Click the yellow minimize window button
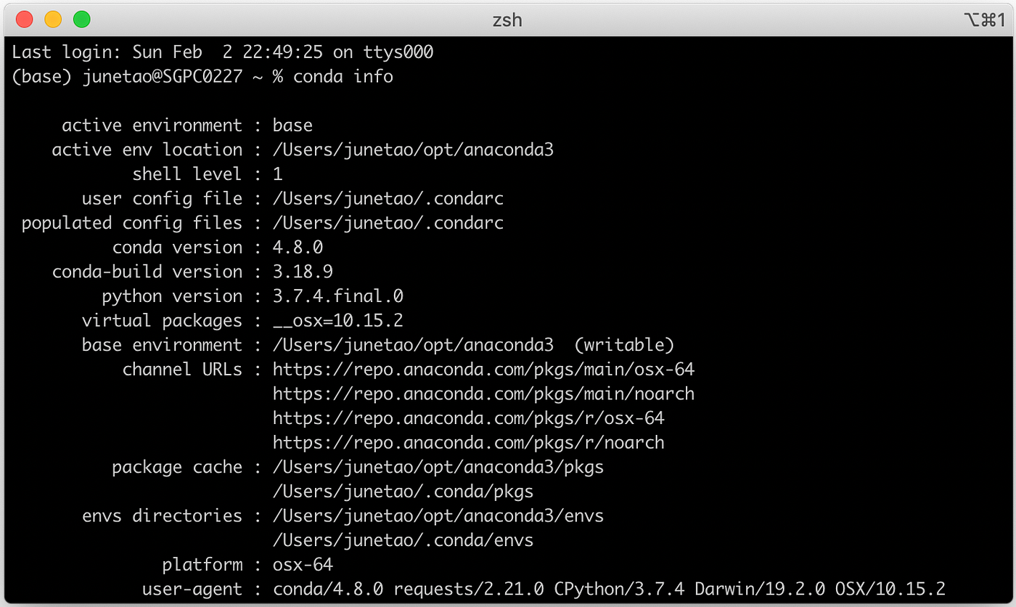 pos(53,20)
